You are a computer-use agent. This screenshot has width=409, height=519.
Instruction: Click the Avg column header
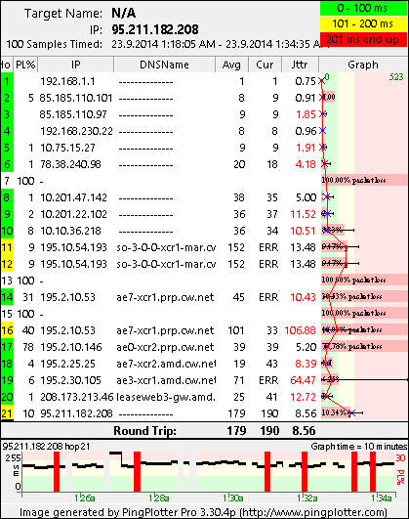pos(231,65)
